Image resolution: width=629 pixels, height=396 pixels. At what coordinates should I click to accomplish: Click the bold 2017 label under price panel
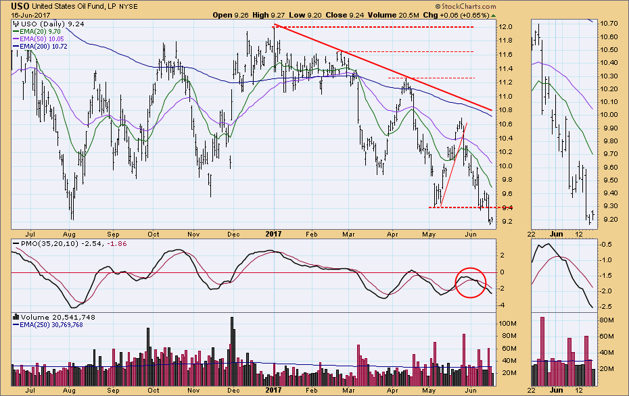pos(274,234)
